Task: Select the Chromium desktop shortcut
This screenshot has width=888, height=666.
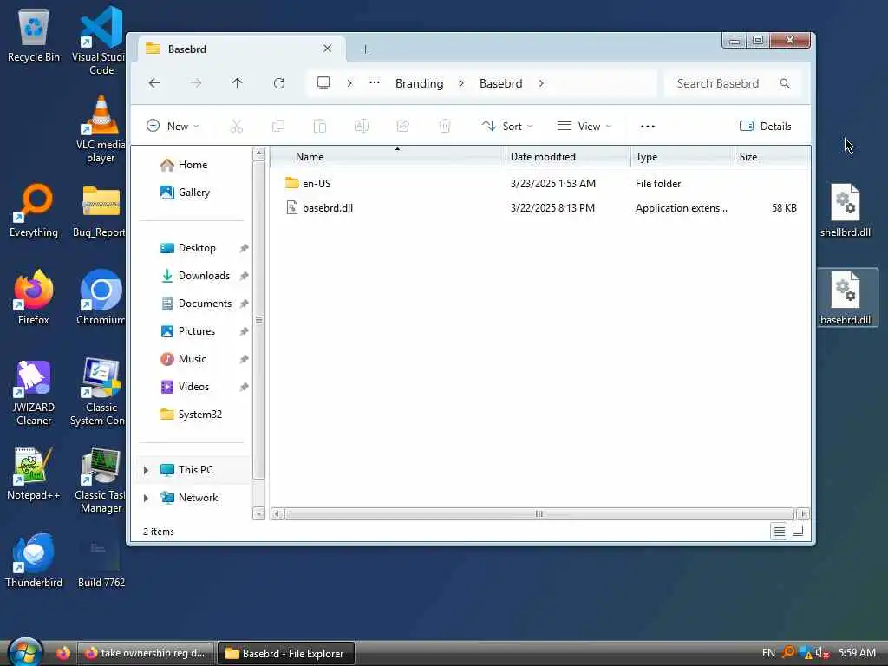Action: (101, 298)
